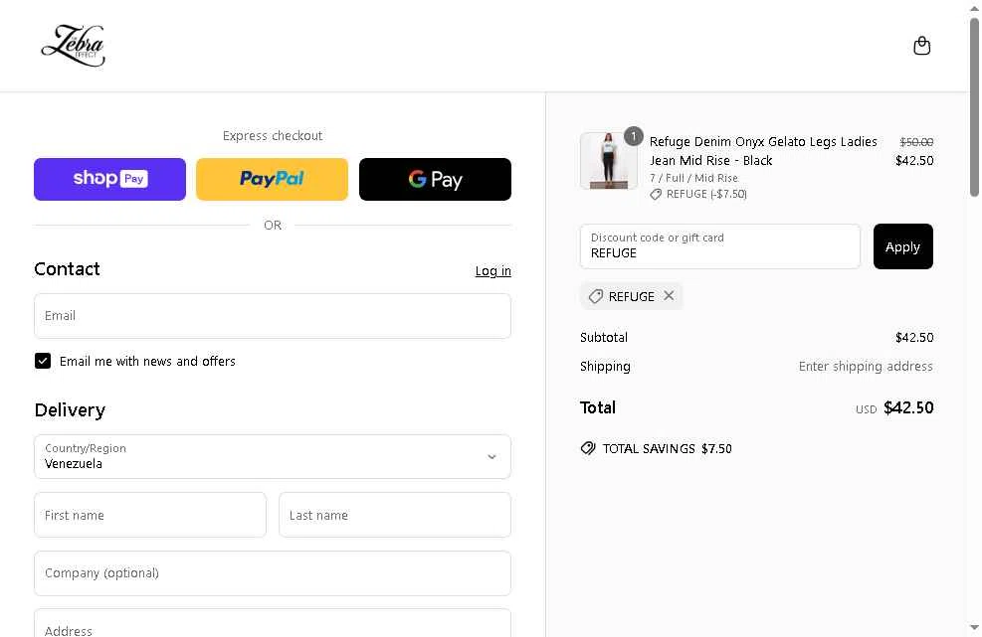Apply the discount code
This screenshot has height=637, width=982.
902,246
